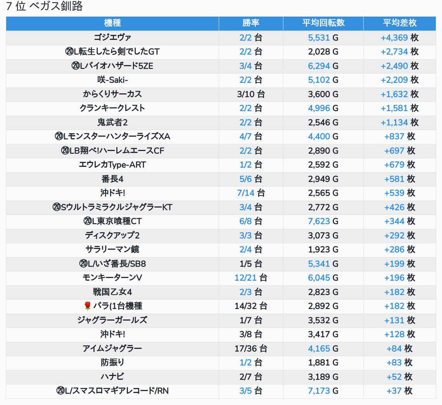Select the モンキーターンV machine name
The height and width of the screenshot is (405, 442).
click(x=112, y=278)
